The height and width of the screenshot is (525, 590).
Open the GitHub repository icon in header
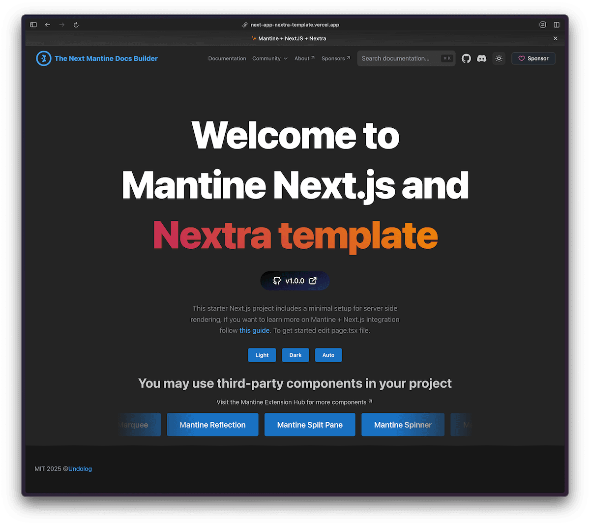pos(466,58)
